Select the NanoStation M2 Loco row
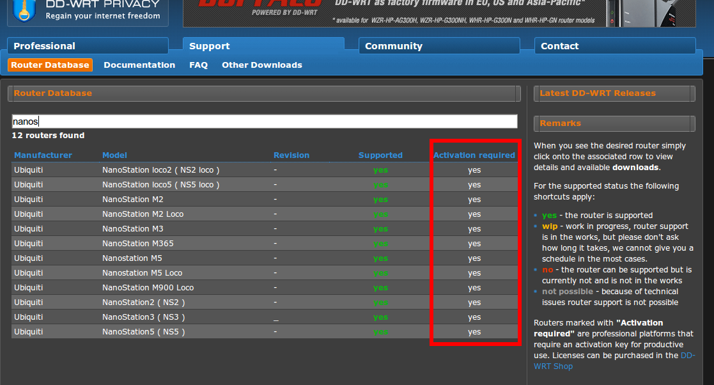Viewport: 714px width, 385px height. 265,214
